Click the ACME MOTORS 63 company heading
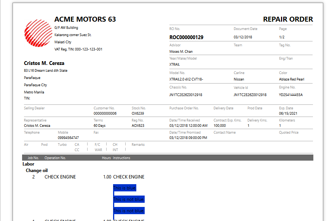332x221 pixels. 85,19
